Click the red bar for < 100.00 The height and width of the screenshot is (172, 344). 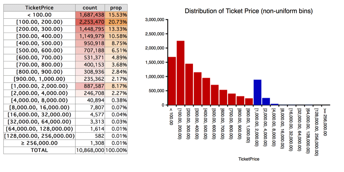click(x=172, y=81)
